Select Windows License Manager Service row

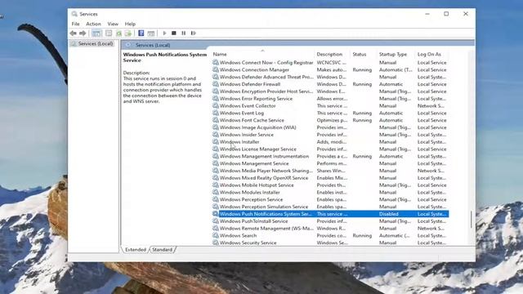coord(330,149)
